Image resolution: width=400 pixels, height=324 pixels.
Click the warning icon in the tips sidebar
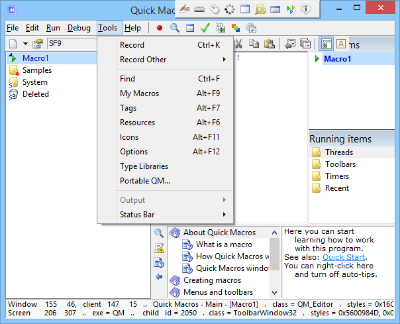coord(159,248)
